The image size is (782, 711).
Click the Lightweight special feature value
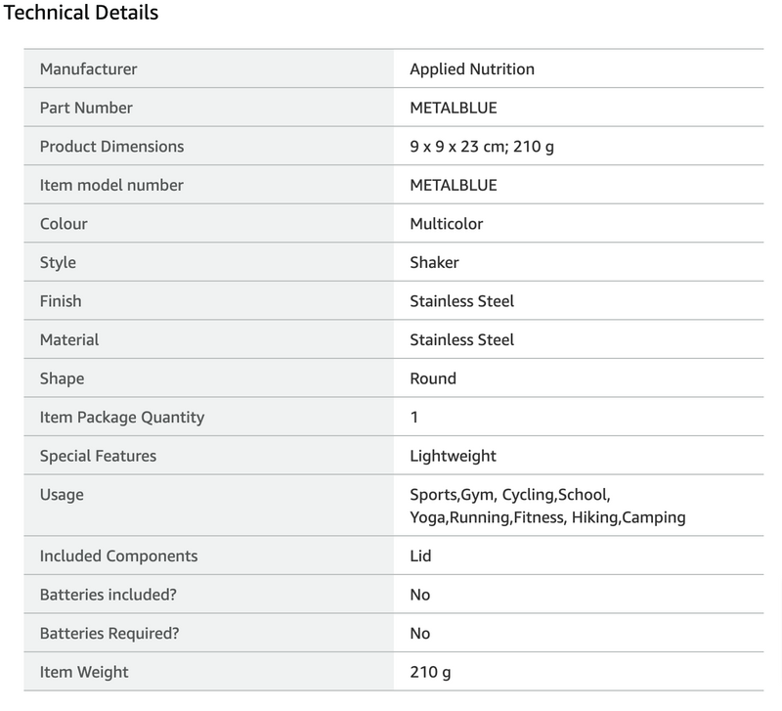(x=454, y=456)
